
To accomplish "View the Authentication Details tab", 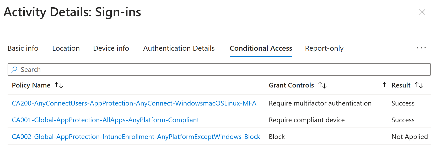I will 179,48.
